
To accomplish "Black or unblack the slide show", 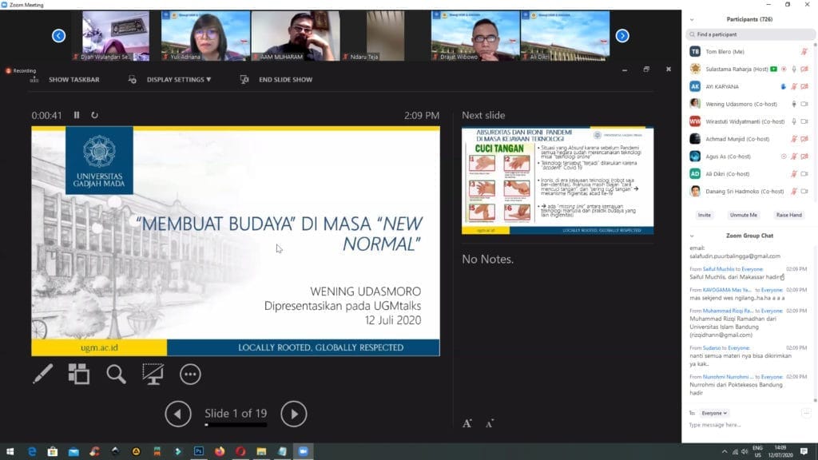I will (x=153, y=374).
